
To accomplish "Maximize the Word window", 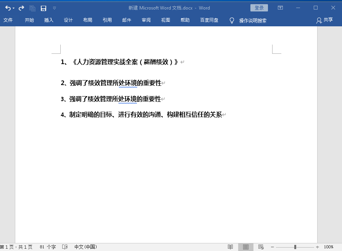I will (316, 8).
